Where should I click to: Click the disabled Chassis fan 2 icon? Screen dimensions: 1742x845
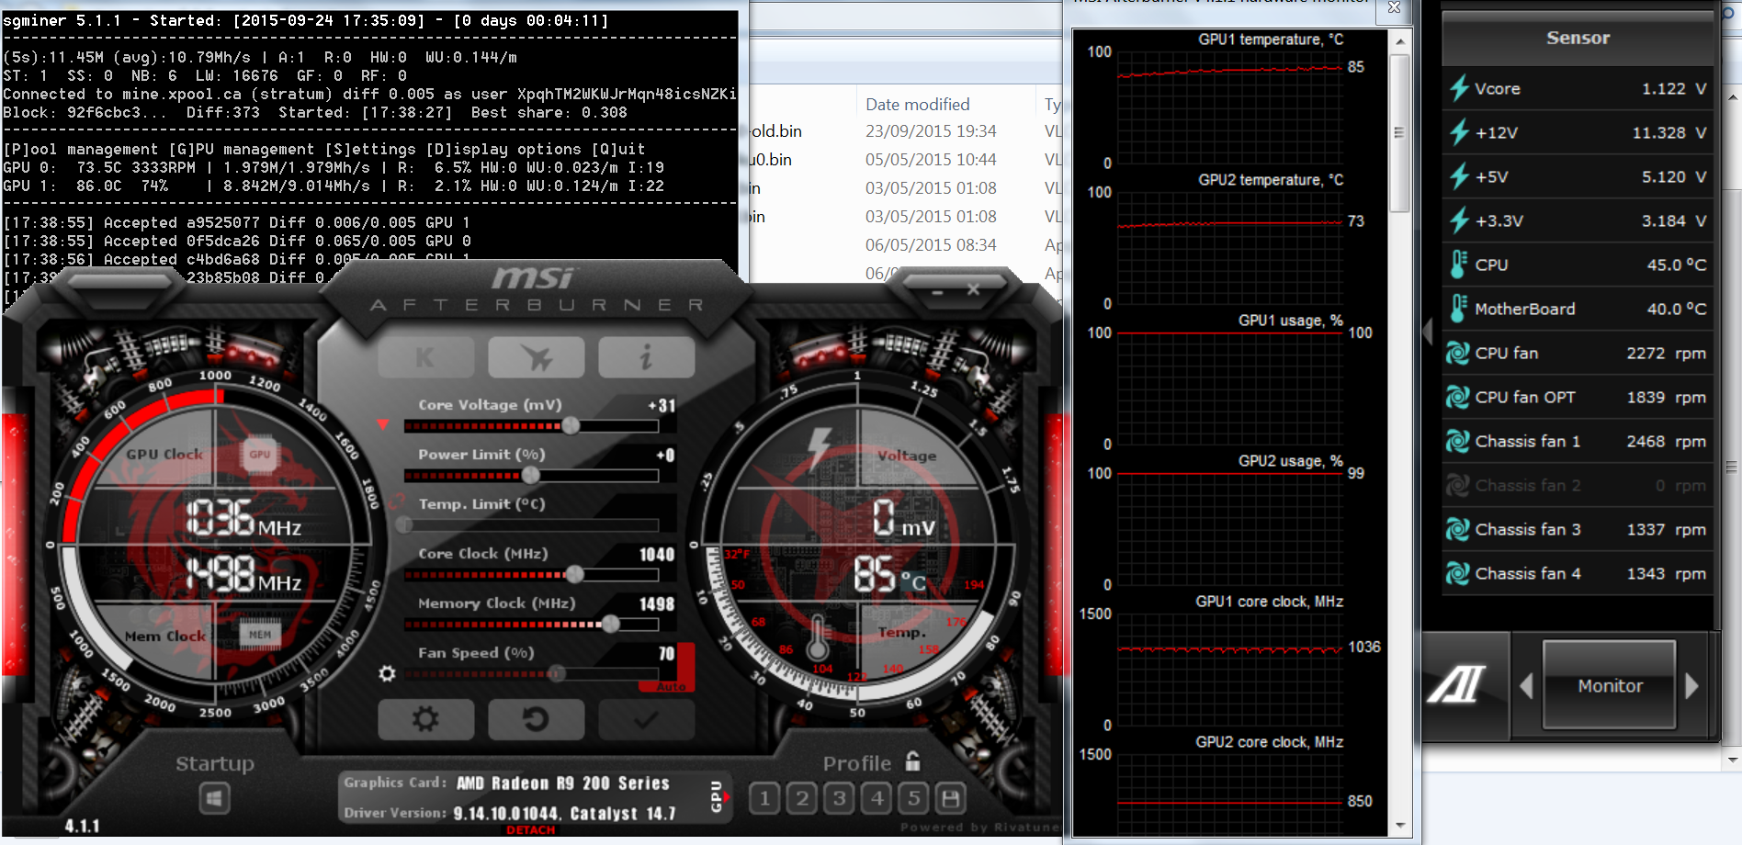[1457, 485]
